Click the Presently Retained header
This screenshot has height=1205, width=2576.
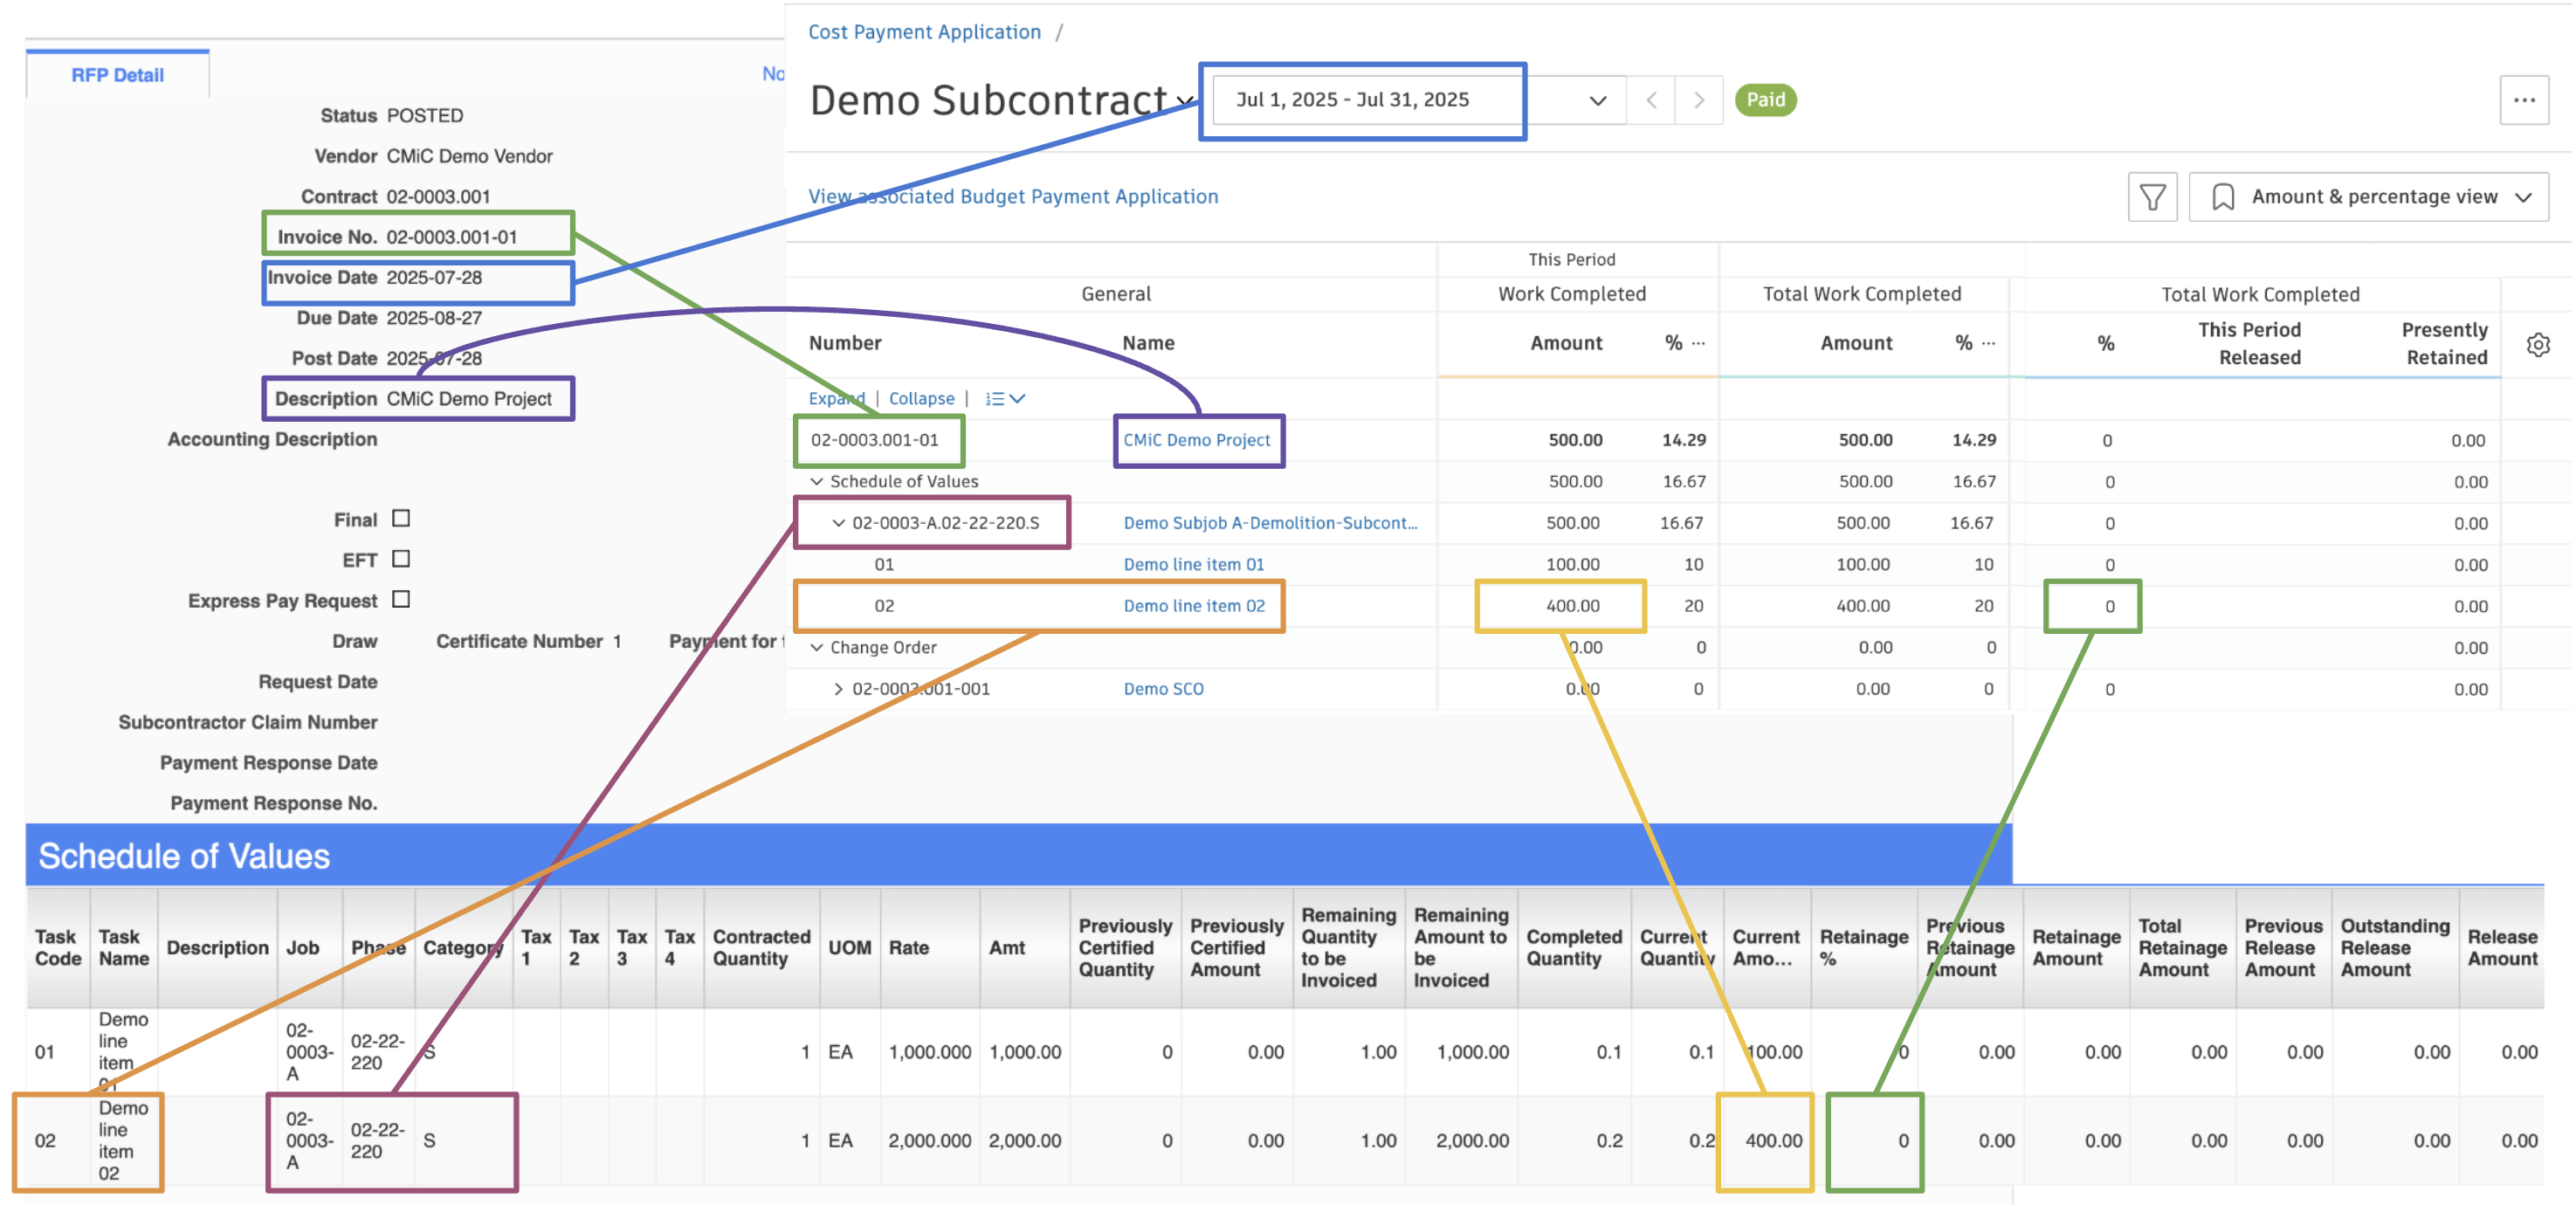[2444, 344]
